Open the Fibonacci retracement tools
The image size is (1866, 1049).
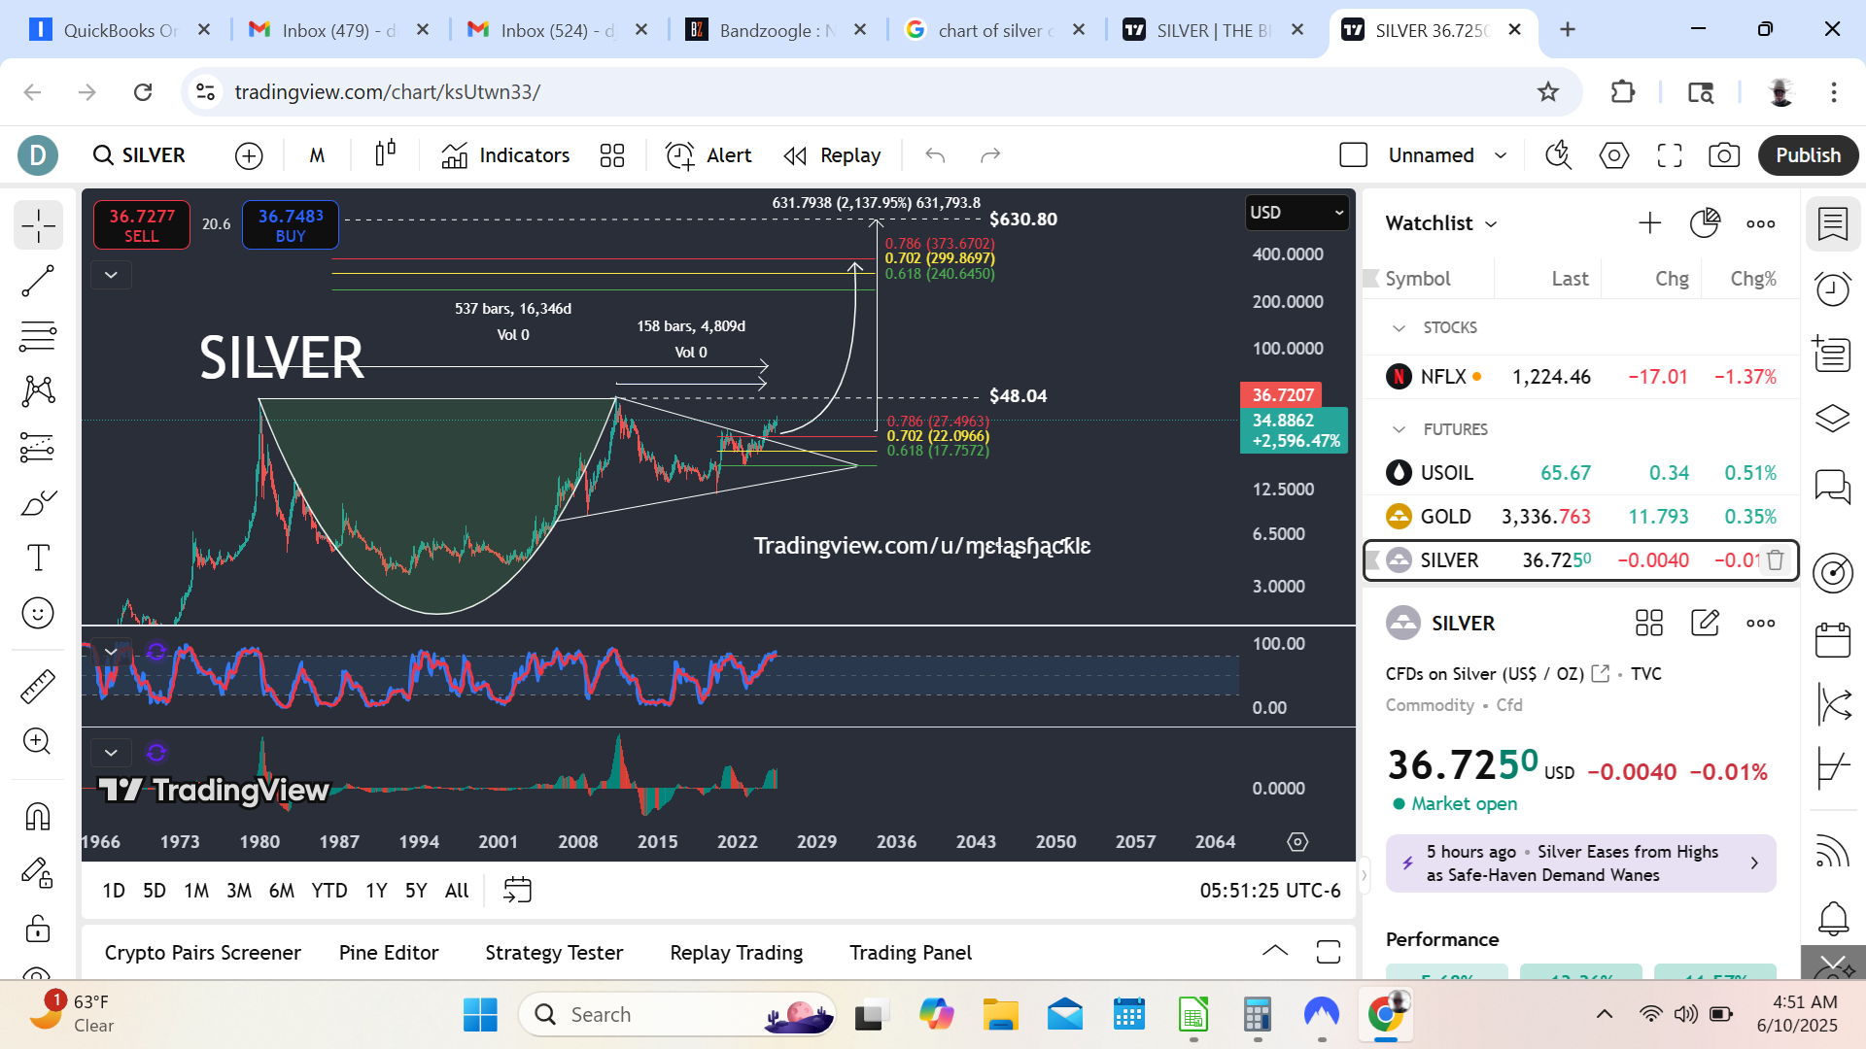pos(38,336)
